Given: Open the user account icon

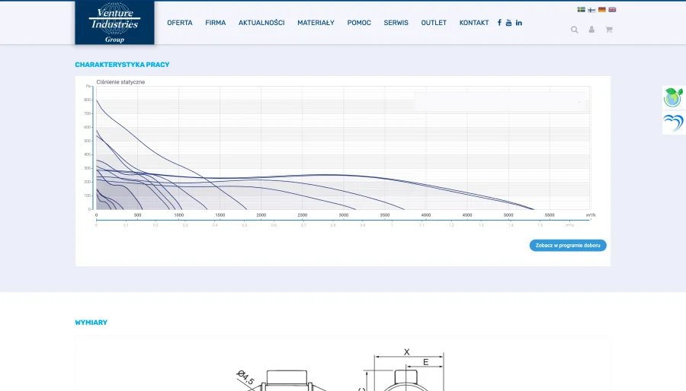Looking at the screenshot, I should pyautogui.click(x=591, y=30).
